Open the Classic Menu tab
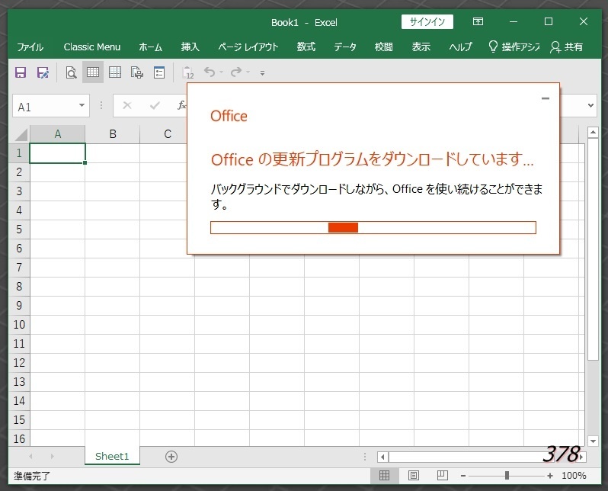This screenshot has width=608, height=491. point(92,47)
